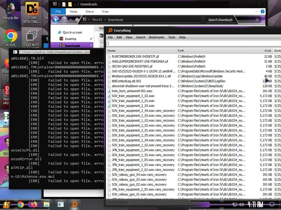Click New Folder quick access toolbar icon
The image size is (281, 210).
[x=70, y=4]
